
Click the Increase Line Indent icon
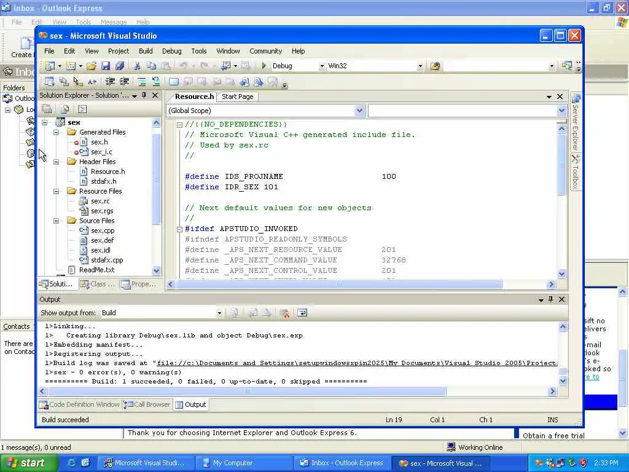(124, 82)
